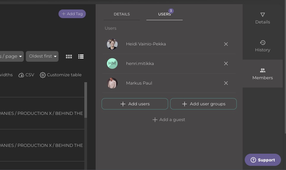Download table as CSV

[x=26, y=75]
